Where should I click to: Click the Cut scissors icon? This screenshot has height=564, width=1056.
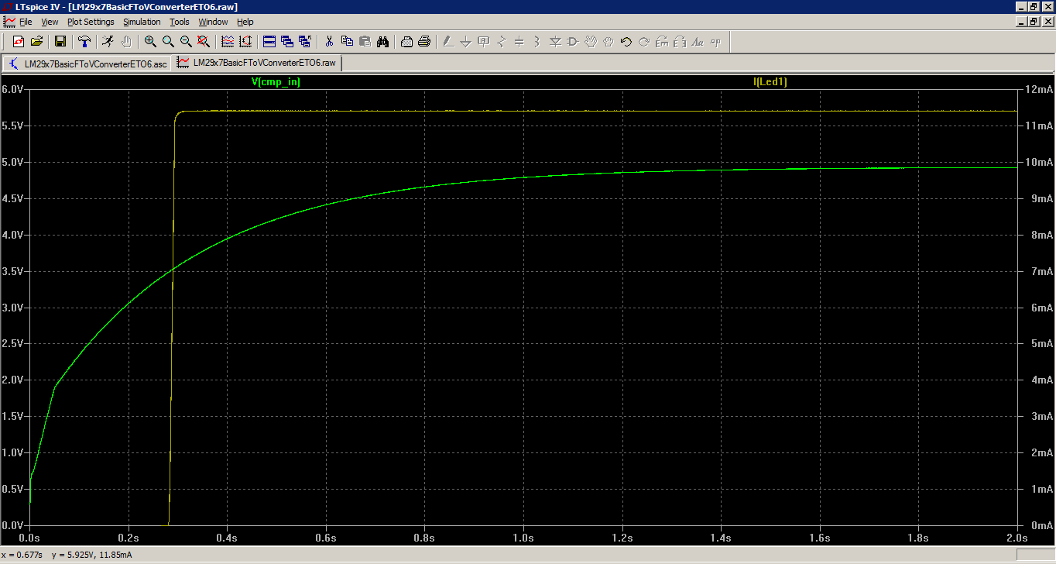tap(329, 41)
